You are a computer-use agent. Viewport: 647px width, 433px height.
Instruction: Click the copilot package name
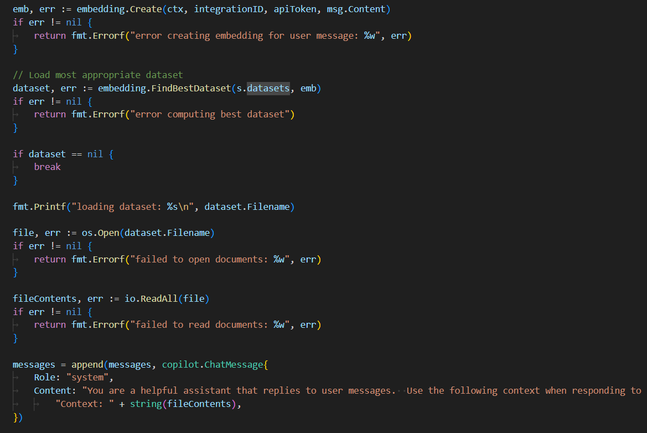[180, 364]
